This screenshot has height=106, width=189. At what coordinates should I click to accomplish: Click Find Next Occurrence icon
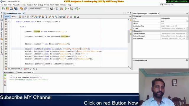click(40, 17)
